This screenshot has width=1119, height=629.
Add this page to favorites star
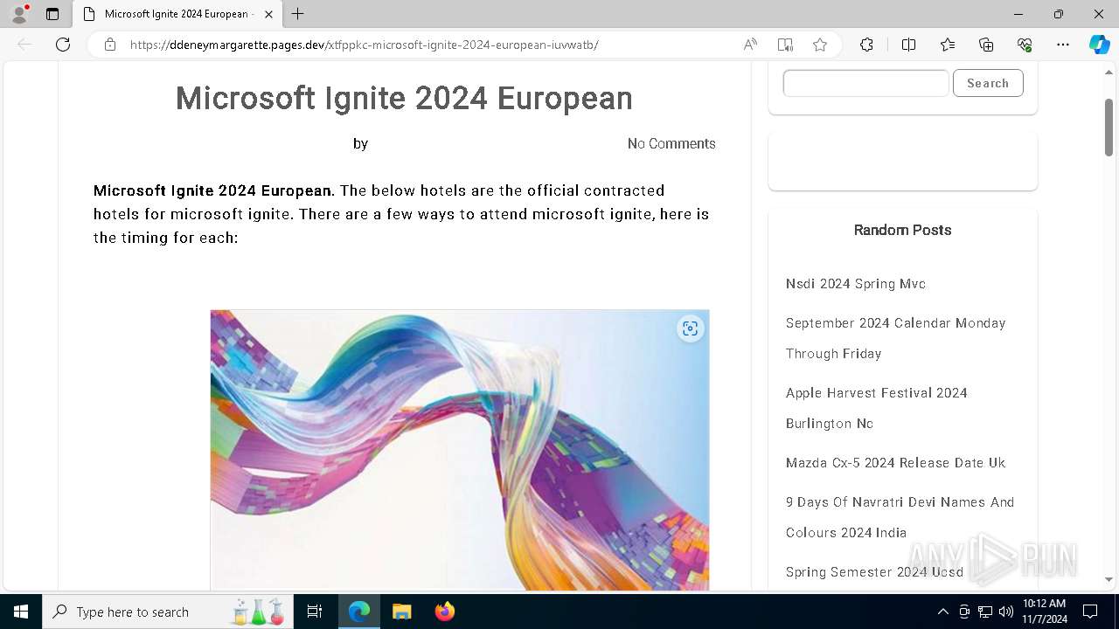coord(820,45)
